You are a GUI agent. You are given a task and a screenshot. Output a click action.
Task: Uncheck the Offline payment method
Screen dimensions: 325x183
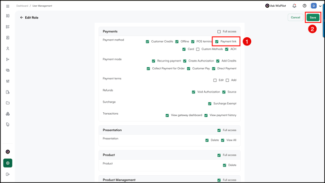(177, 42)
